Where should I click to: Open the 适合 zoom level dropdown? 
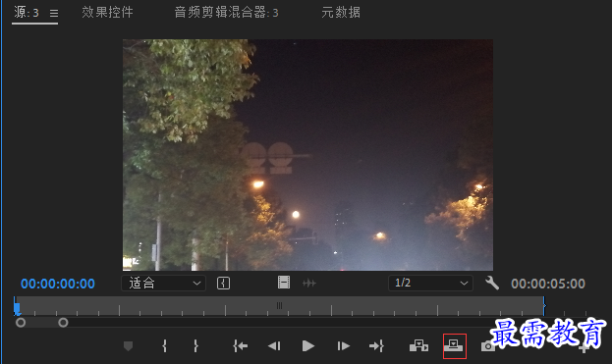(163, 283)
